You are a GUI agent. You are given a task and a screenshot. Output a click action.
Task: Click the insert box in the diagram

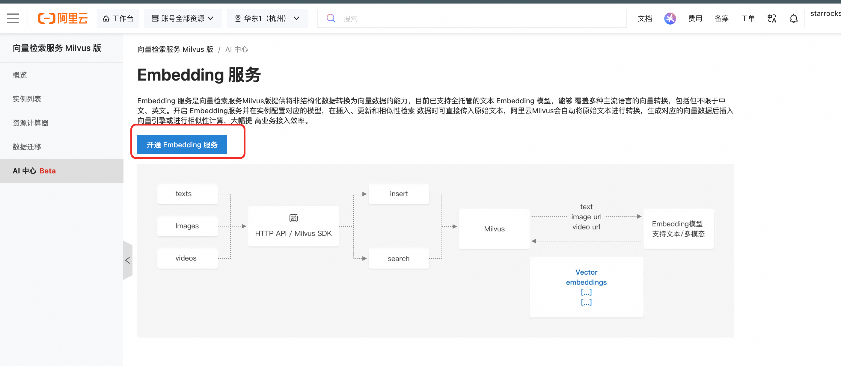coord(399,194)
